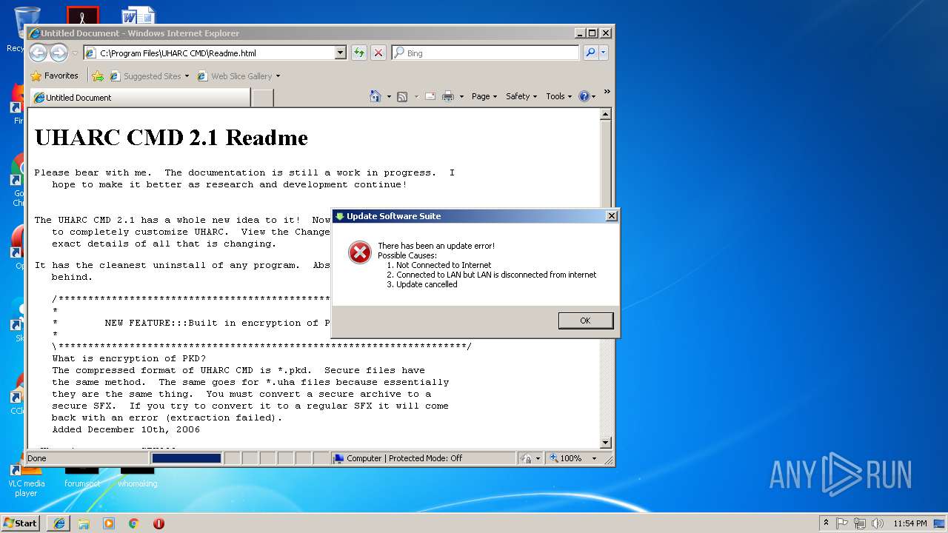The height and width of the screenshot is (533, 948).
Task: Close the Update Software Suite dialog
Action: [611, 216]
